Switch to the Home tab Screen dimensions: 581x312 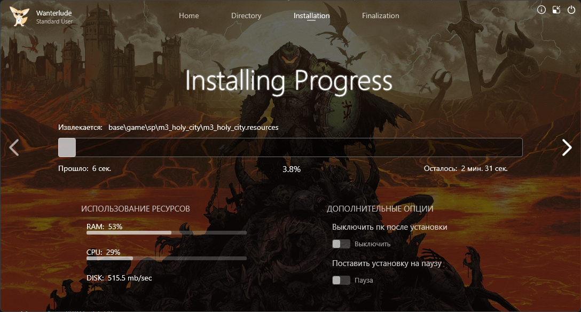point(189,15)
